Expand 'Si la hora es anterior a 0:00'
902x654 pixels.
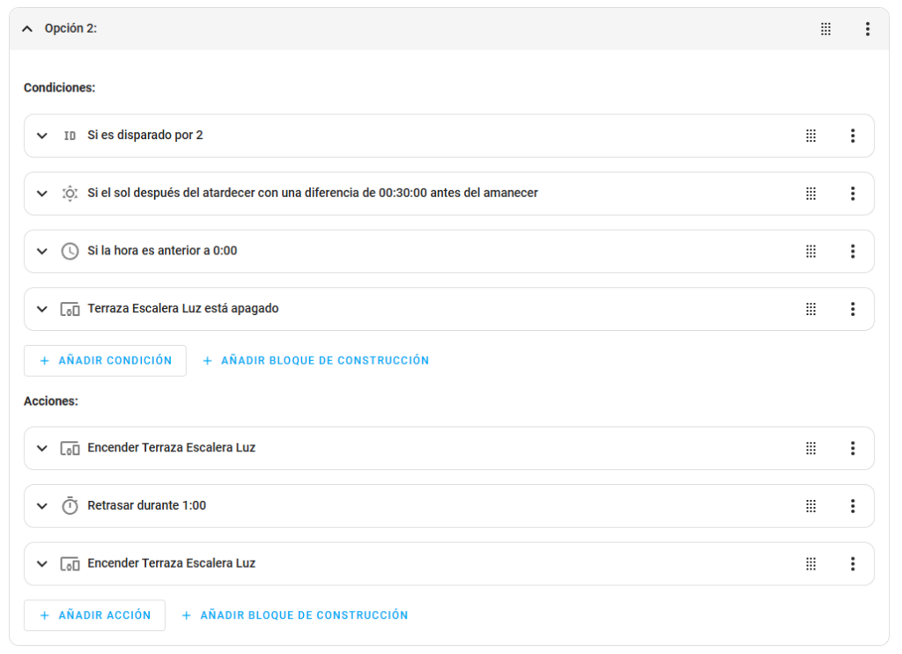42,251
